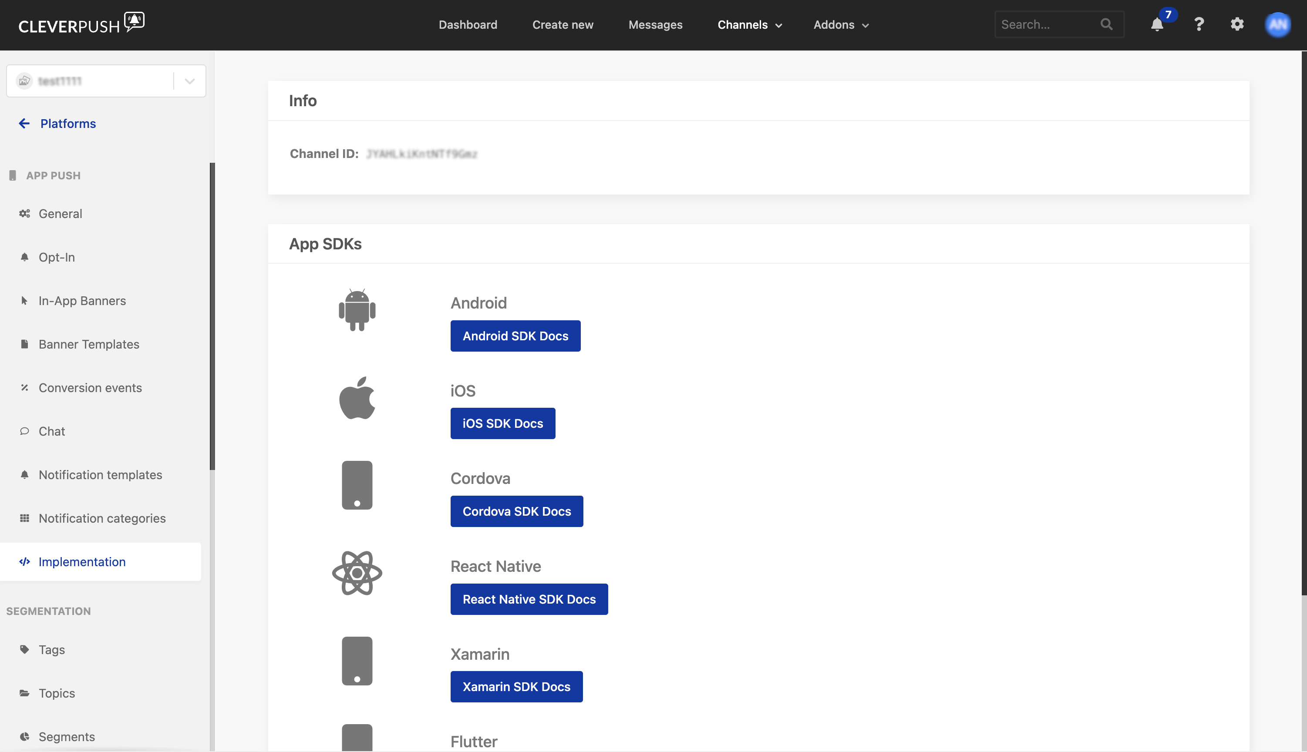Click the Notification categories grid icon

(24, 518)
